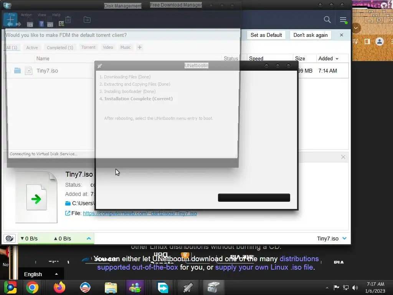Dismiss the default torrent client banner
This screenshot has width=393, height=295.
coord(341,35)
